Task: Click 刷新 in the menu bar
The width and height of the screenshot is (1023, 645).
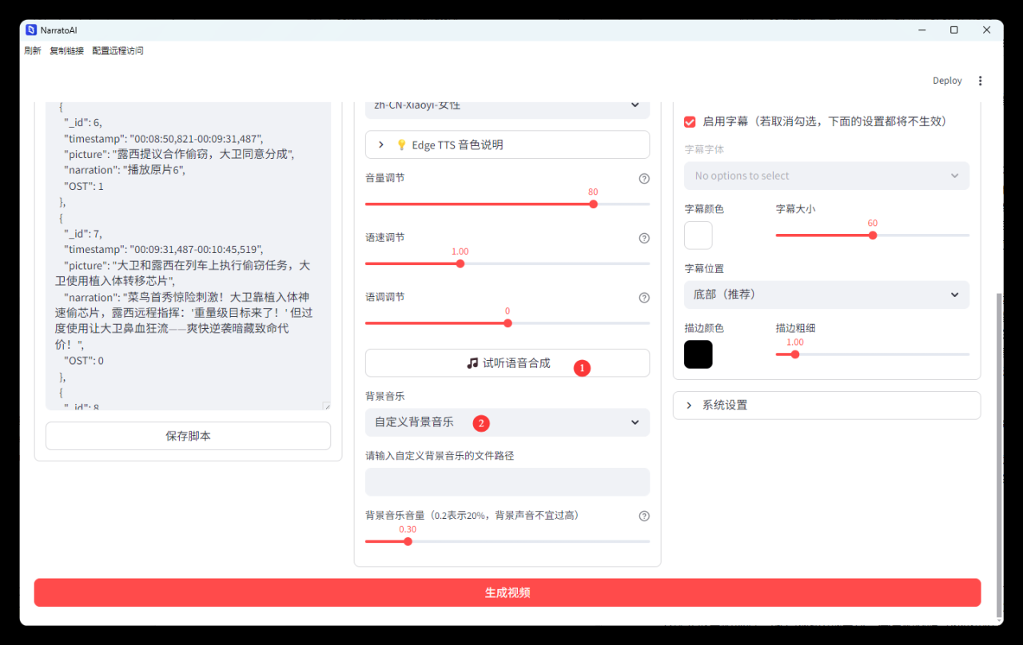Action: click(x=33, y=51)
